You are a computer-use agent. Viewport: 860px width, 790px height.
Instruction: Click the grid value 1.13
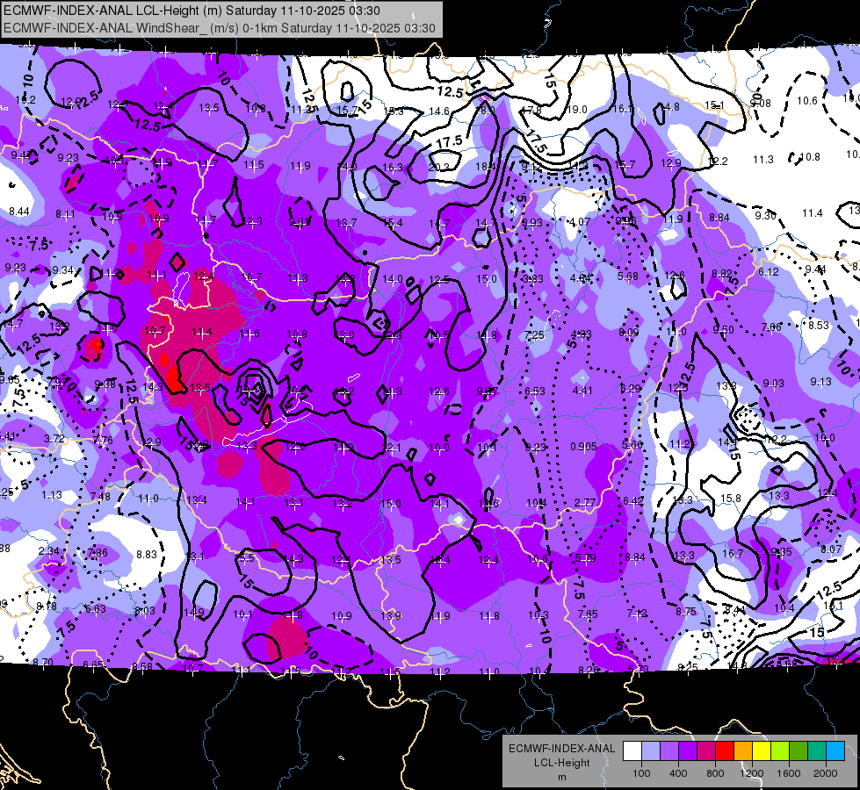click(x=52, y=495)
